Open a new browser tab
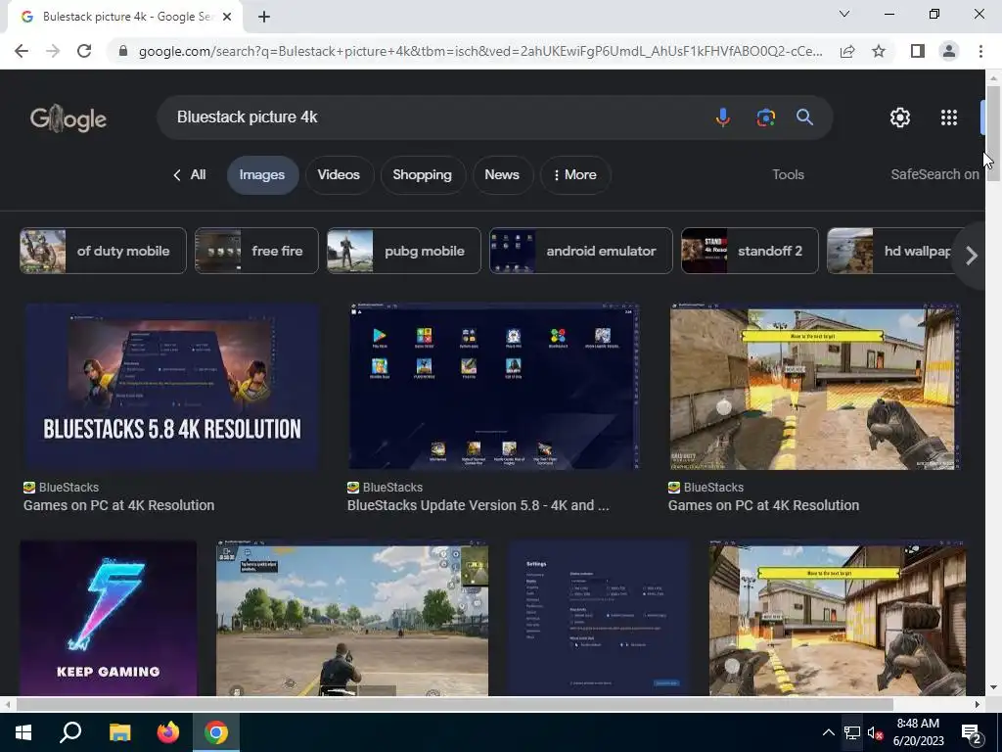1002x752 pixels. pos(264,17)
